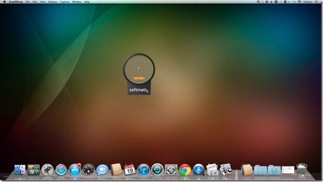Open Address Book app in Dock
This screenshot has width=323, height=182.
(x=116, y=169)
